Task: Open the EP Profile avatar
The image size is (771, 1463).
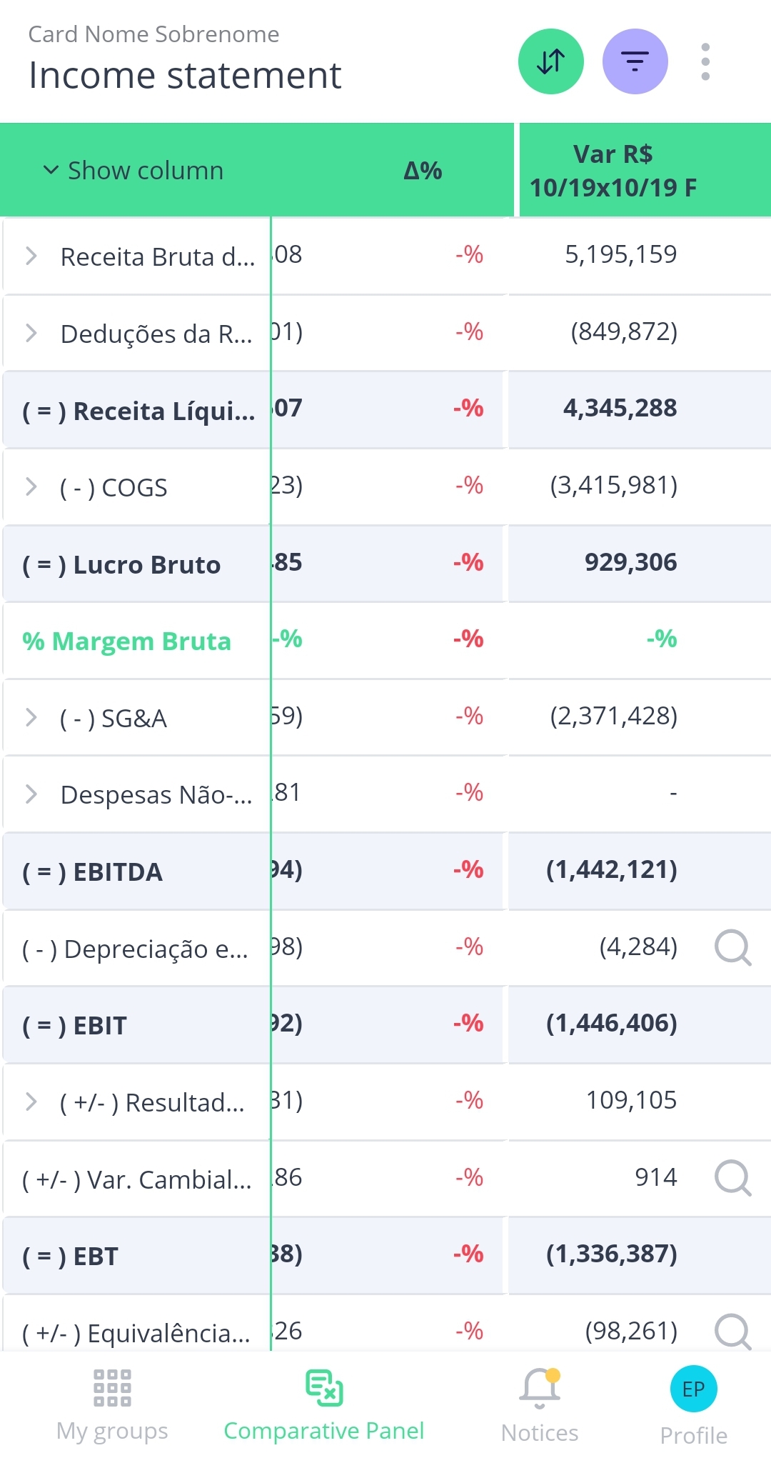Action: tap(693, 1389)
